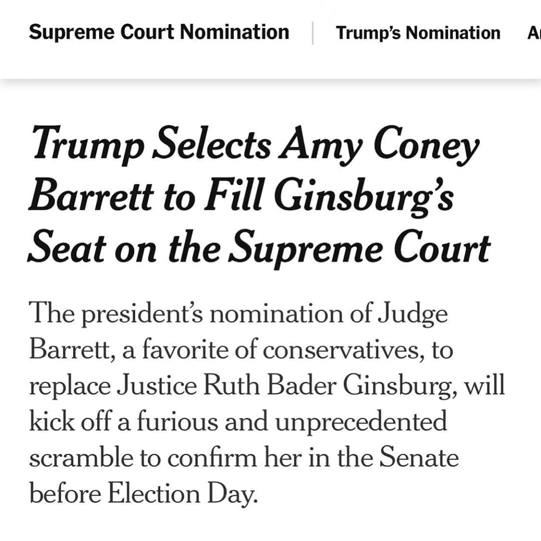This screenshot has height=541, width=541.
Task: Click the words 'Election Day' in the summary
Action: click(183, 494)
